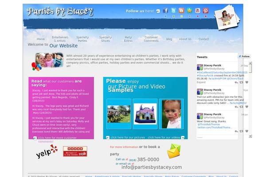The image size is (266, 177).
Task: Open Party Extras menu
Action: tap(128, 39)
